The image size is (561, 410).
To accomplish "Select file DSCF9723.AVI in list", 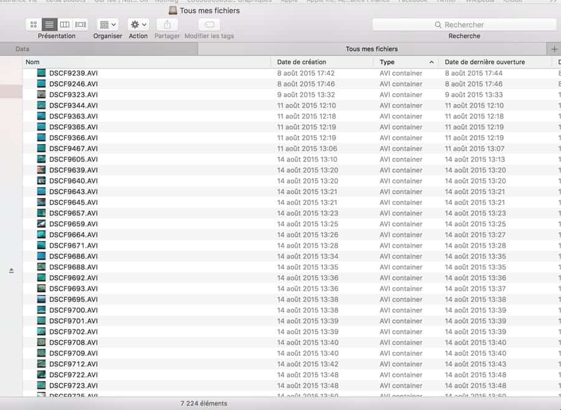I will (73, 386).
